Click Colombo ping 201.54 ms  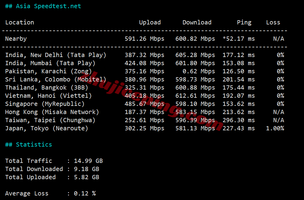[239, 79]
